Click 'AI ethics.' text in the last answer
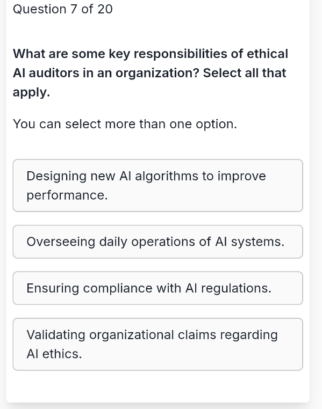322x409 pixels. [54, 354]
